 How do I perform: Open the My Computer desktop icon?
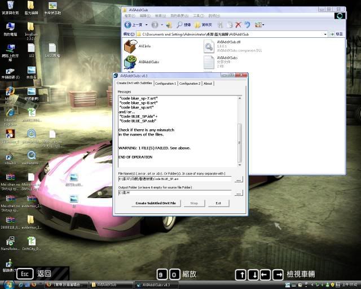tap(10, 29)
